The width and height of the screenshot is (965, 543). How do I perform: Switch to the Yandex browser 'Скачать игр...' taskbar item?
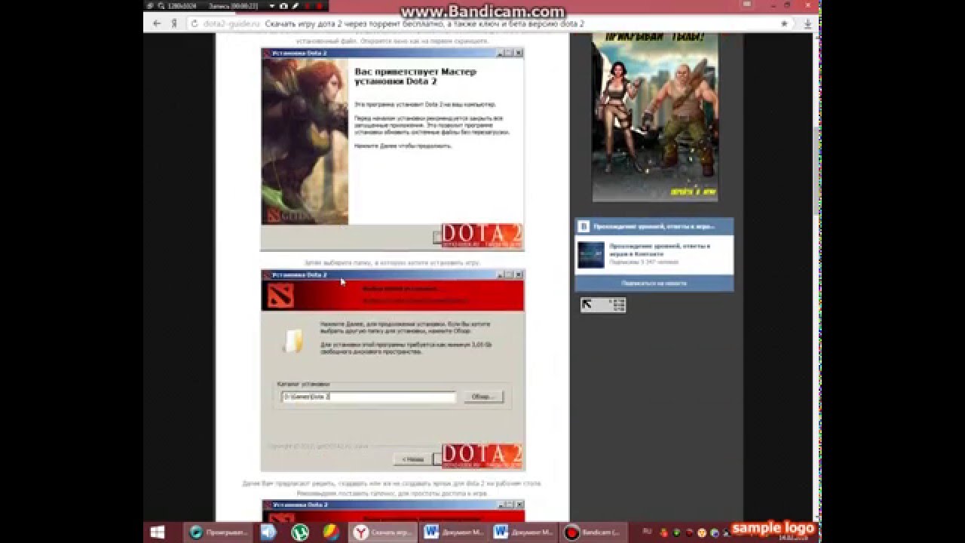[x=383, y=532]
